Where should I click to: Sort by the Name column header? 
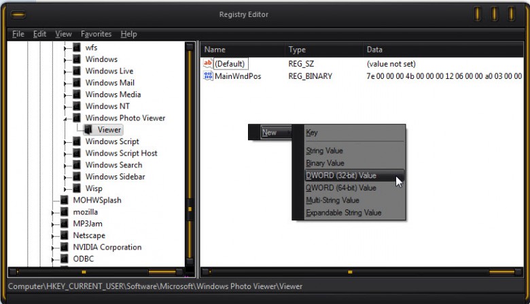pyautogui.click(x=243, y=50)
